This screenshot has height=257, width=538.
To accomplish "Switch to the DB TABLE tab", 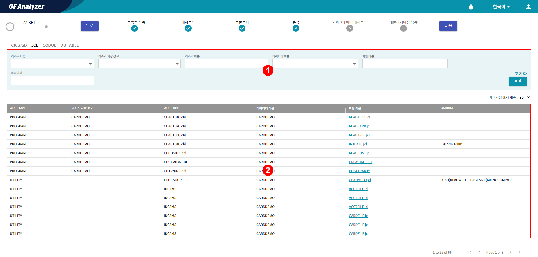I will [70, 45].
